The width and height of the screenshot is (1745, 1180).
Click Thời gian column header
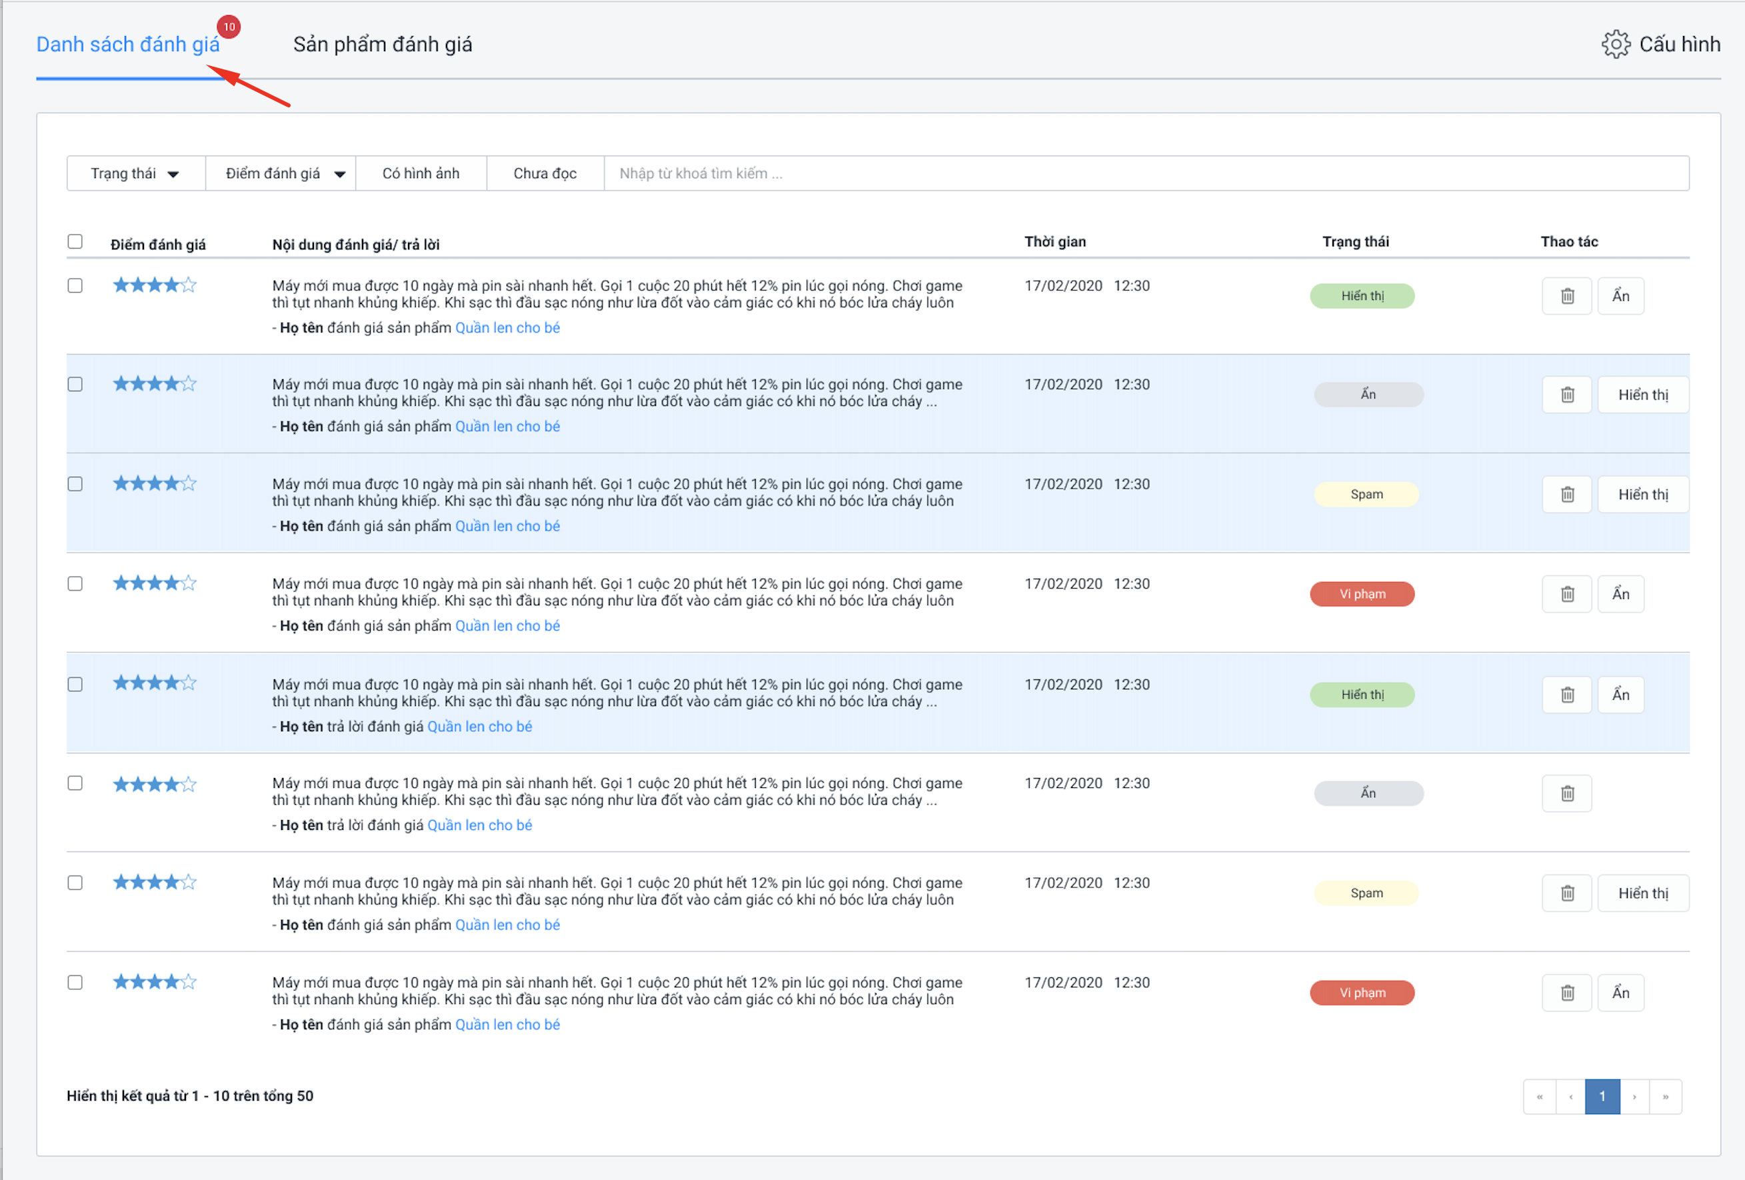pos(1055,242)
